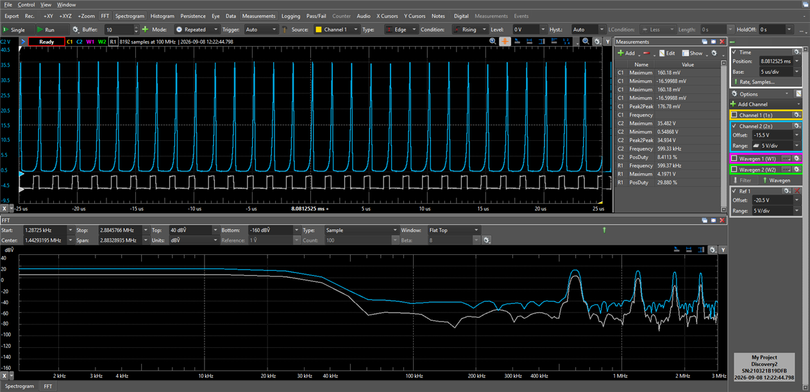The image size is (810, 392).
Task: Uncheck the Ref 1 checkbox
Action: pos(734,191)
